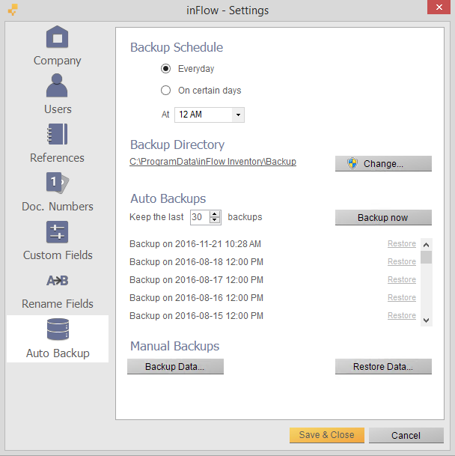This screenshot has height=456, width=455.
Task: Open backup directory path link
Action: tap(213, 162)
